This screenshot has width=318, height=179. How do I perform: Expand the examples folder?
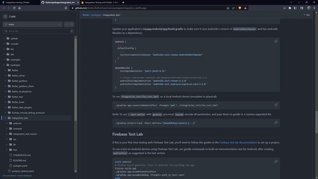click(4, 60)
